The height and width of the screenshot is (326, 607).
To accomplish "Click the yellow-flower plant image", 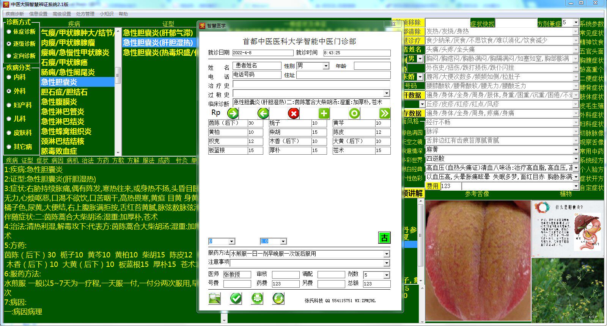I will coord(568,290).
